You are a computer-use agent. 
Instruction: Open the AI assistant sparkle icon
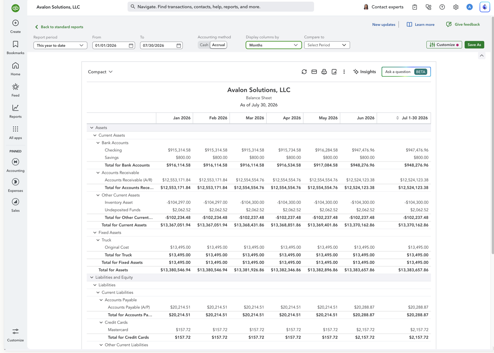click(x=485, y=7)
